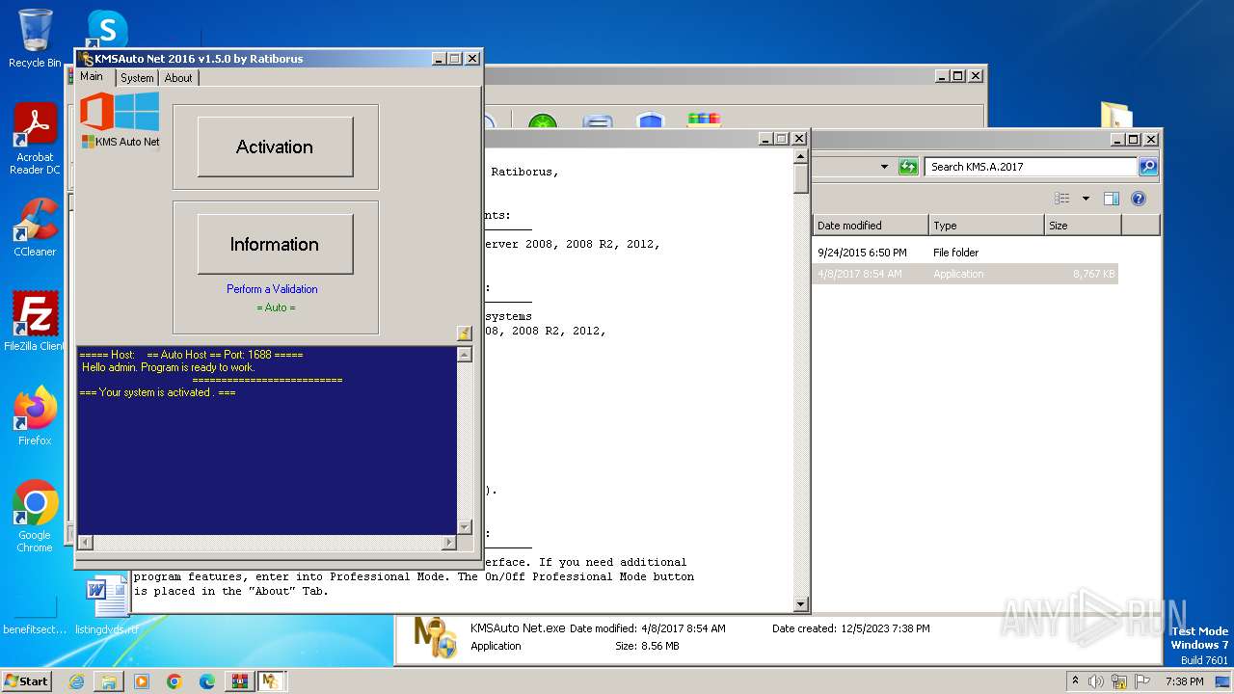Screen dimensions: 1234x694
Task: Select the Application row dated 4/8/2017
Action: [965, 274]
